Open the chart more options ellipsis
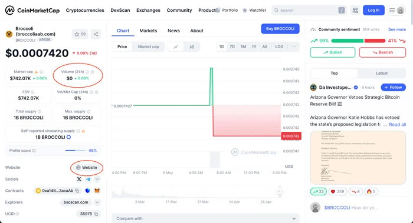 [x=294, y=46]
